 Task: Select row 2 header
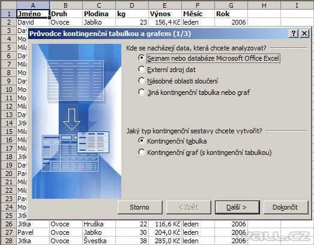[x=8, y=22]
